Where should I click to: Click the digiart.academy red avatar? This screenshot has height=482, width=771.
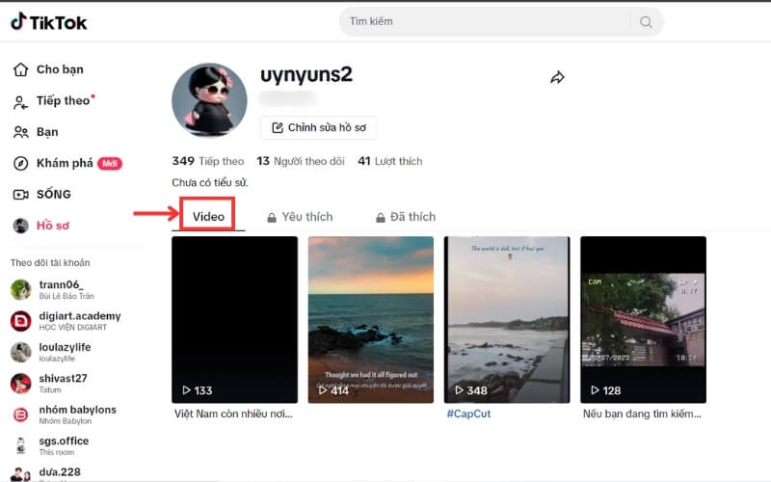[20, 321]
